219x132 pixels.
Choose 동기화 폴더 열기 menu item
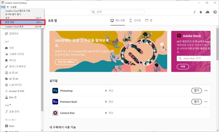(22, 14)
